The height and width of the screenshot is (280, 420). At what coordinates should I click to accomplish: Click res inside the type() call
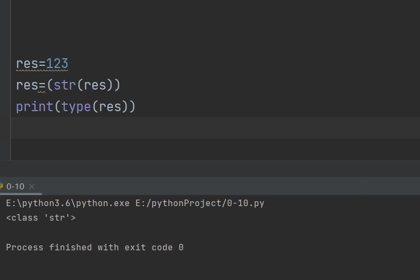pyautogui.click(x=110, y=107)
